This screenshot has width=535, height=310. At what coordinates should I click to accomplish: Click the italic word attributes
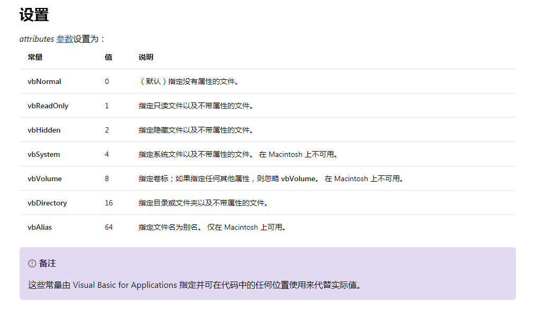point(37,39)
